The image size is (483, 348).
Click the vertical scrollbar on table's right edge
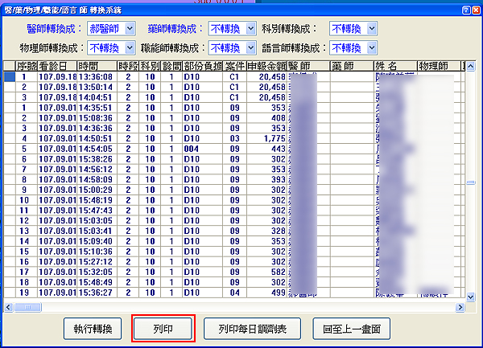tap(471, 183)
